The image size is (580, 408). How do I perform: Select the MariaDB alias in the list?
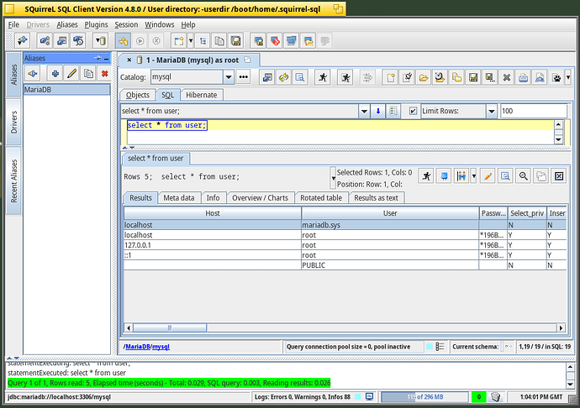pos(67,90)
